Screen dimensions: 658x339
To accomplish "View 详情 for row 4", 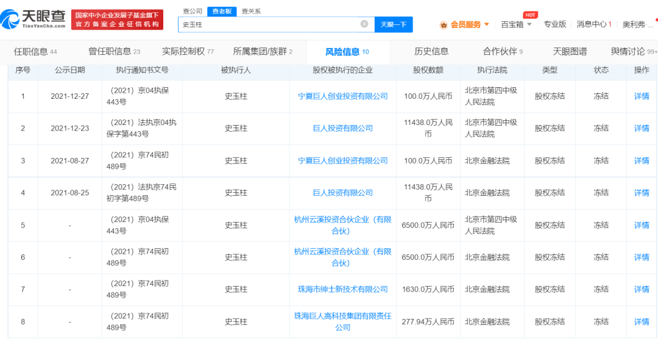I will (641, 193).
